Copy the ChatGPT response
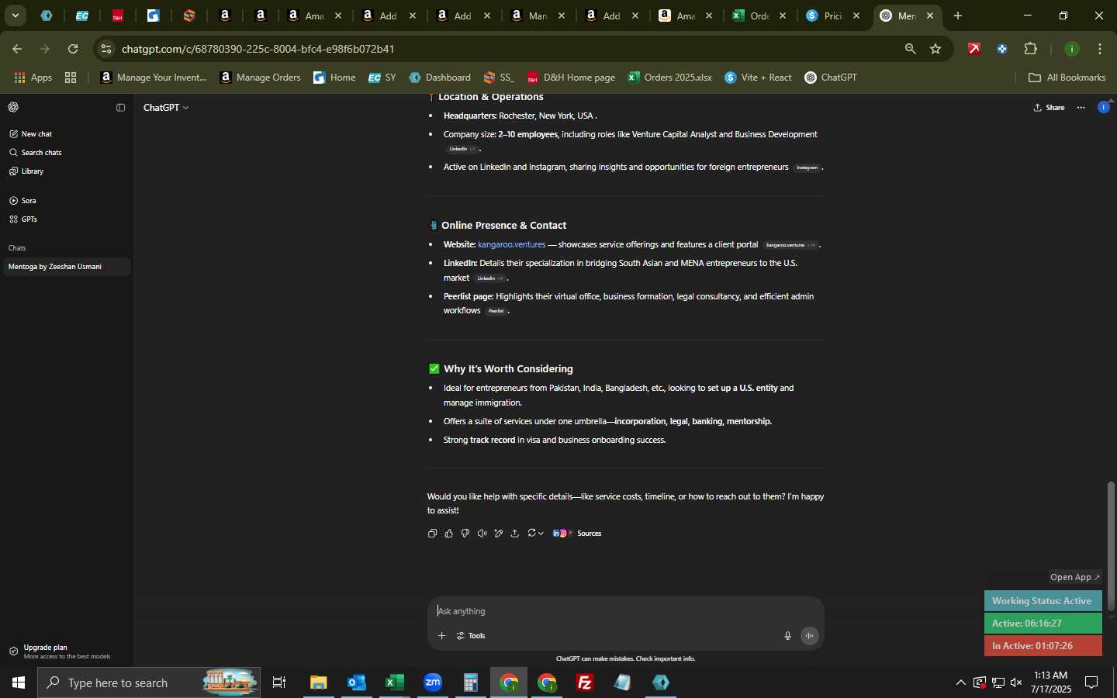The image size is (1117, 698). 433,534
